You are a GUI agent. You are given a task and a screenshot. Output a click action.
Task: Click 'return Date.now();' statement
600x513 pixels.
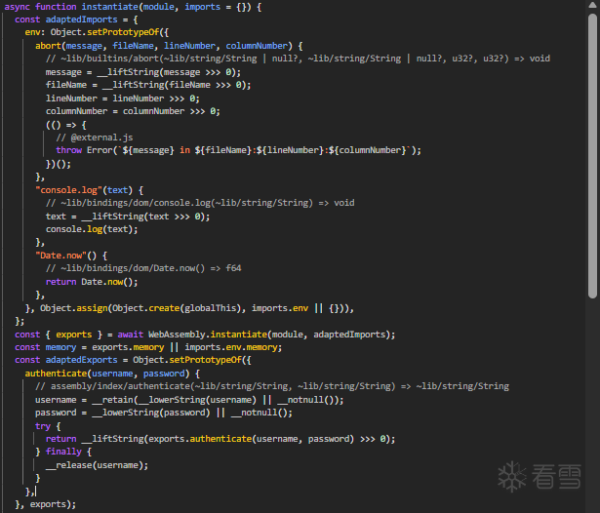point(92,282)
